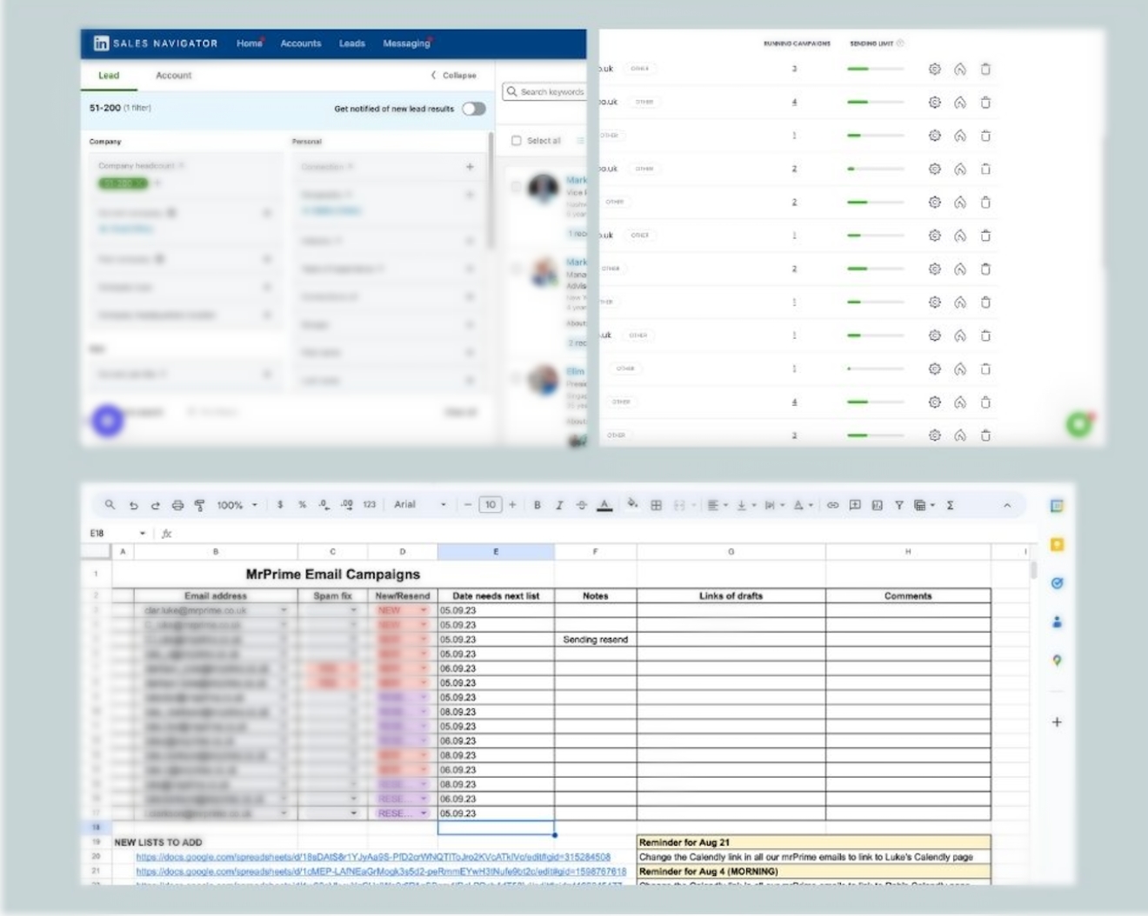Open the Arial font dropdown
1148x916 pixels.
[421, 505]
